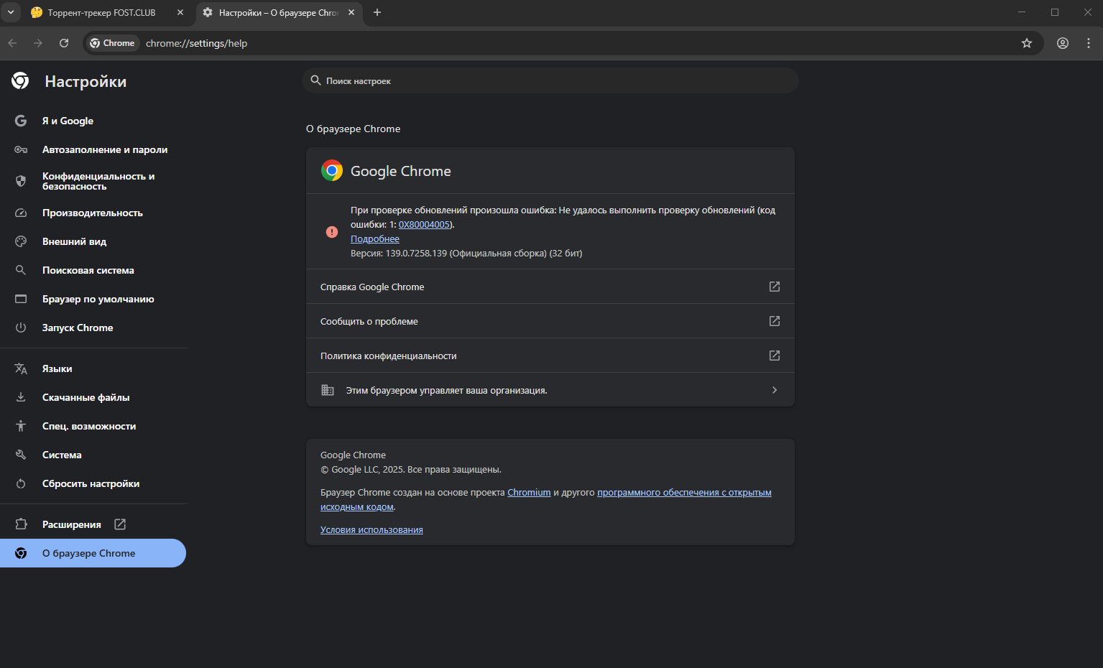Open Автозаполнение и пароли section
This screenshot has height=668, width=1103.
click(x=93, y=149)
